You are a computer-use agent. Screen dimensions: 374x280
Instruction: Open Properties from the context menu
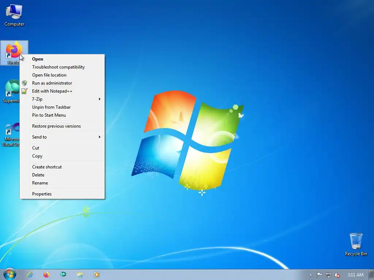(x=62, y=194)
